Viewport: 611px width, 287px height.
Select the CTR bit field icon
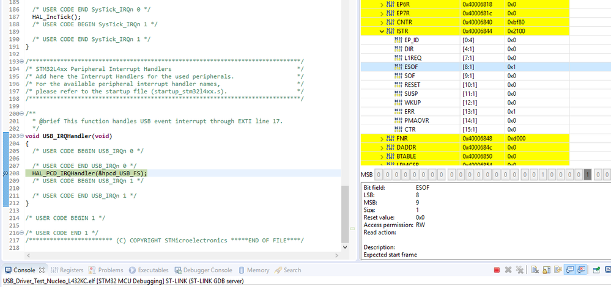click(x=398, y=129)
